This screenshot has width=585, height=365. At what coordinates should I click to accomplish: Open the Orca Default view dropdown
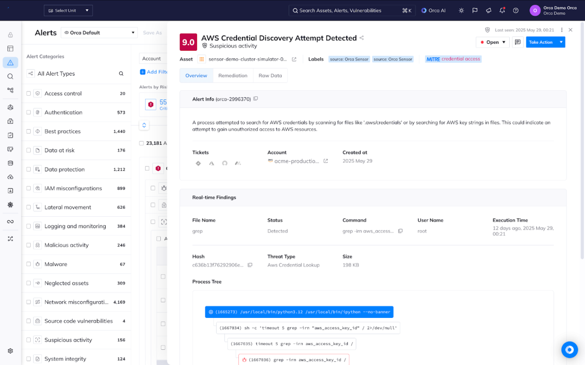point(99,32)
